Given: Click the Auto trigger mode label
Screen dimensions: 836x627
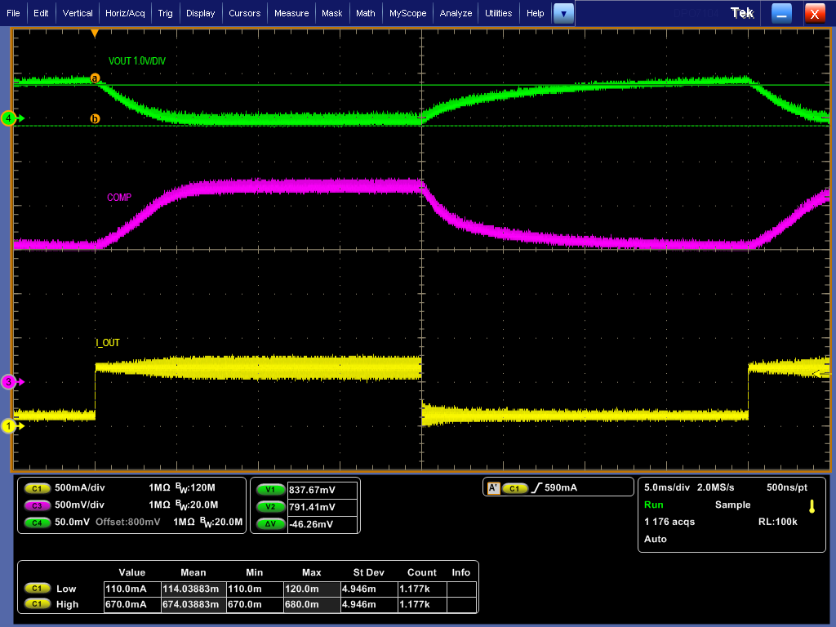Looking at the screenshot, I should tap(656, 539).
